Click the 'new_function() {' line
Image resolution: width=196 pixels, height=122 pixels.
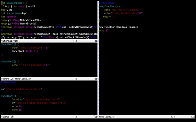110,6
